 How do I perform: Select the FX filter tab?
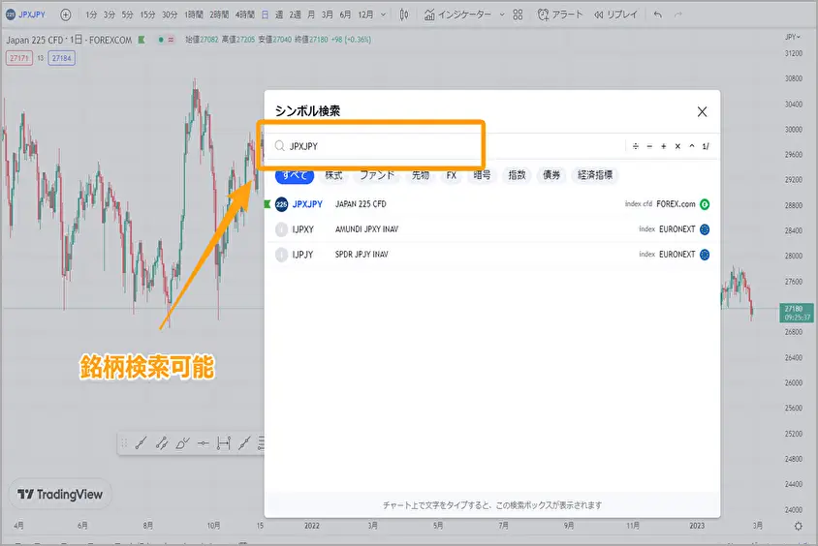click(x=452, y=175)
